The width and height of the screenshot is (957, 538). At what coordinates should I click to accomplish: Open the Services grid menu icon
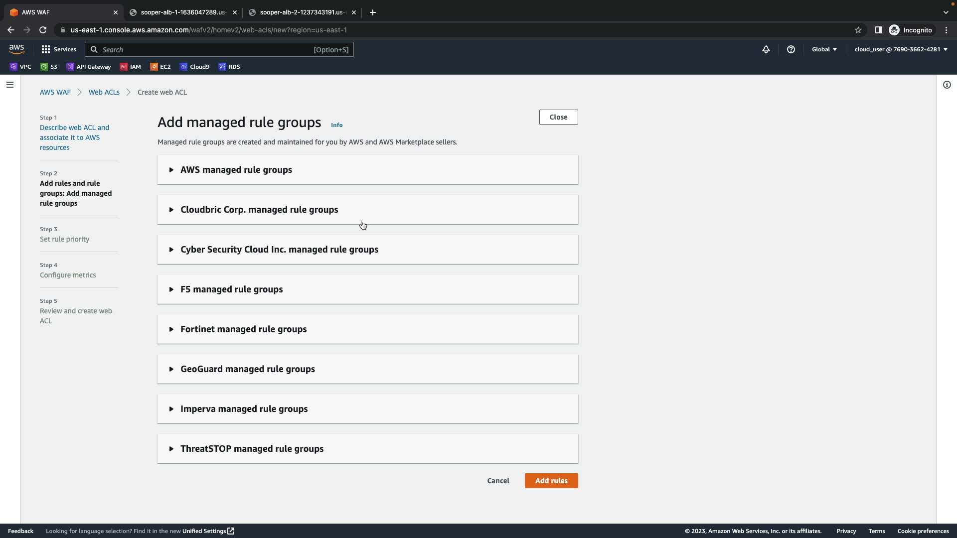(46, 49)
